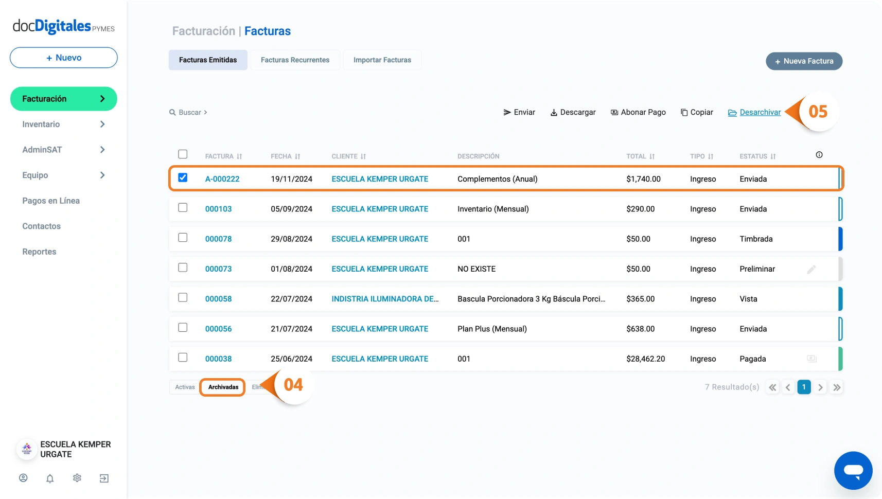The image size is (882, 499).
Task: Click the Descargar download action
Action: coord(573,112)
